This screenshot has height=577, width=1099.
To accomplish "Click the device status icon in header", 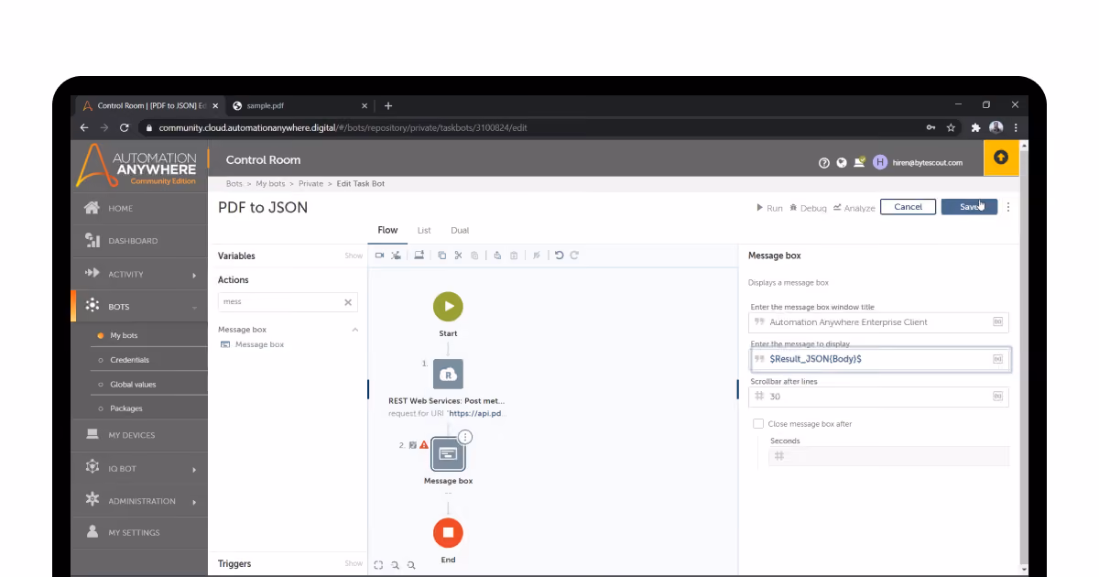I will click(x=859, y=162).
